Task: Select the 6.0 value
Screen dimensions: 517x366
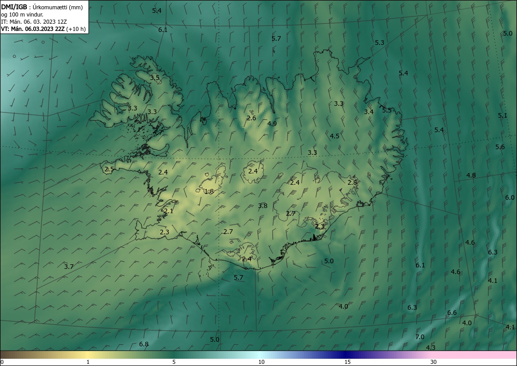Action: [x=510, y=198]
